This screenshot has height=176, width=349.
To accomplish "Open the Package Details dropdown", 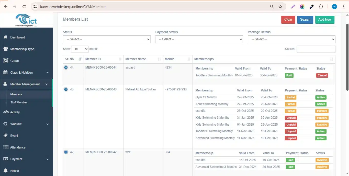I will tap(291, 39).
